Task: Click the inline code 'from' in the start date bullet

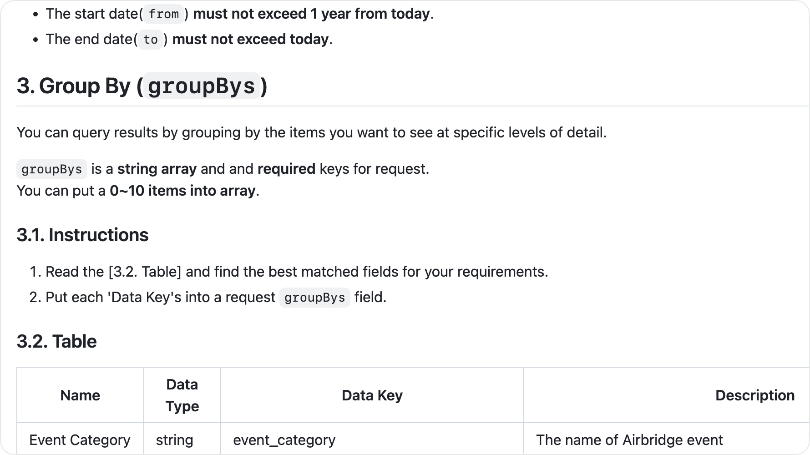Action: (164, 14)
